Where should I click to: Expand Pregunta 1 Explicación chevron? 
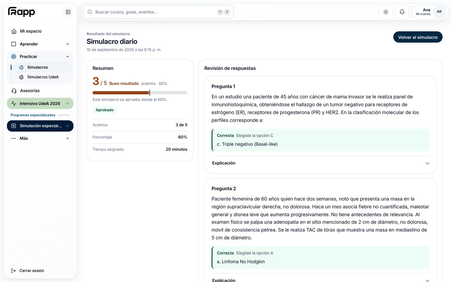tap(427, 163)
